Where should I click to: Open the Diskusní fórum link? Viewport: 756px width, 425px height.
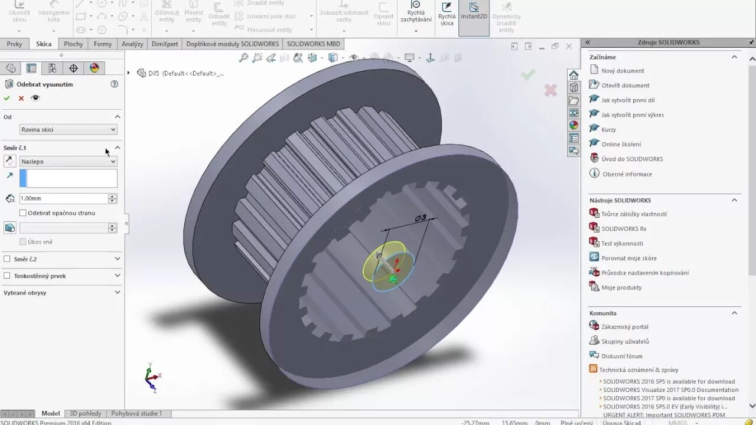622,356
